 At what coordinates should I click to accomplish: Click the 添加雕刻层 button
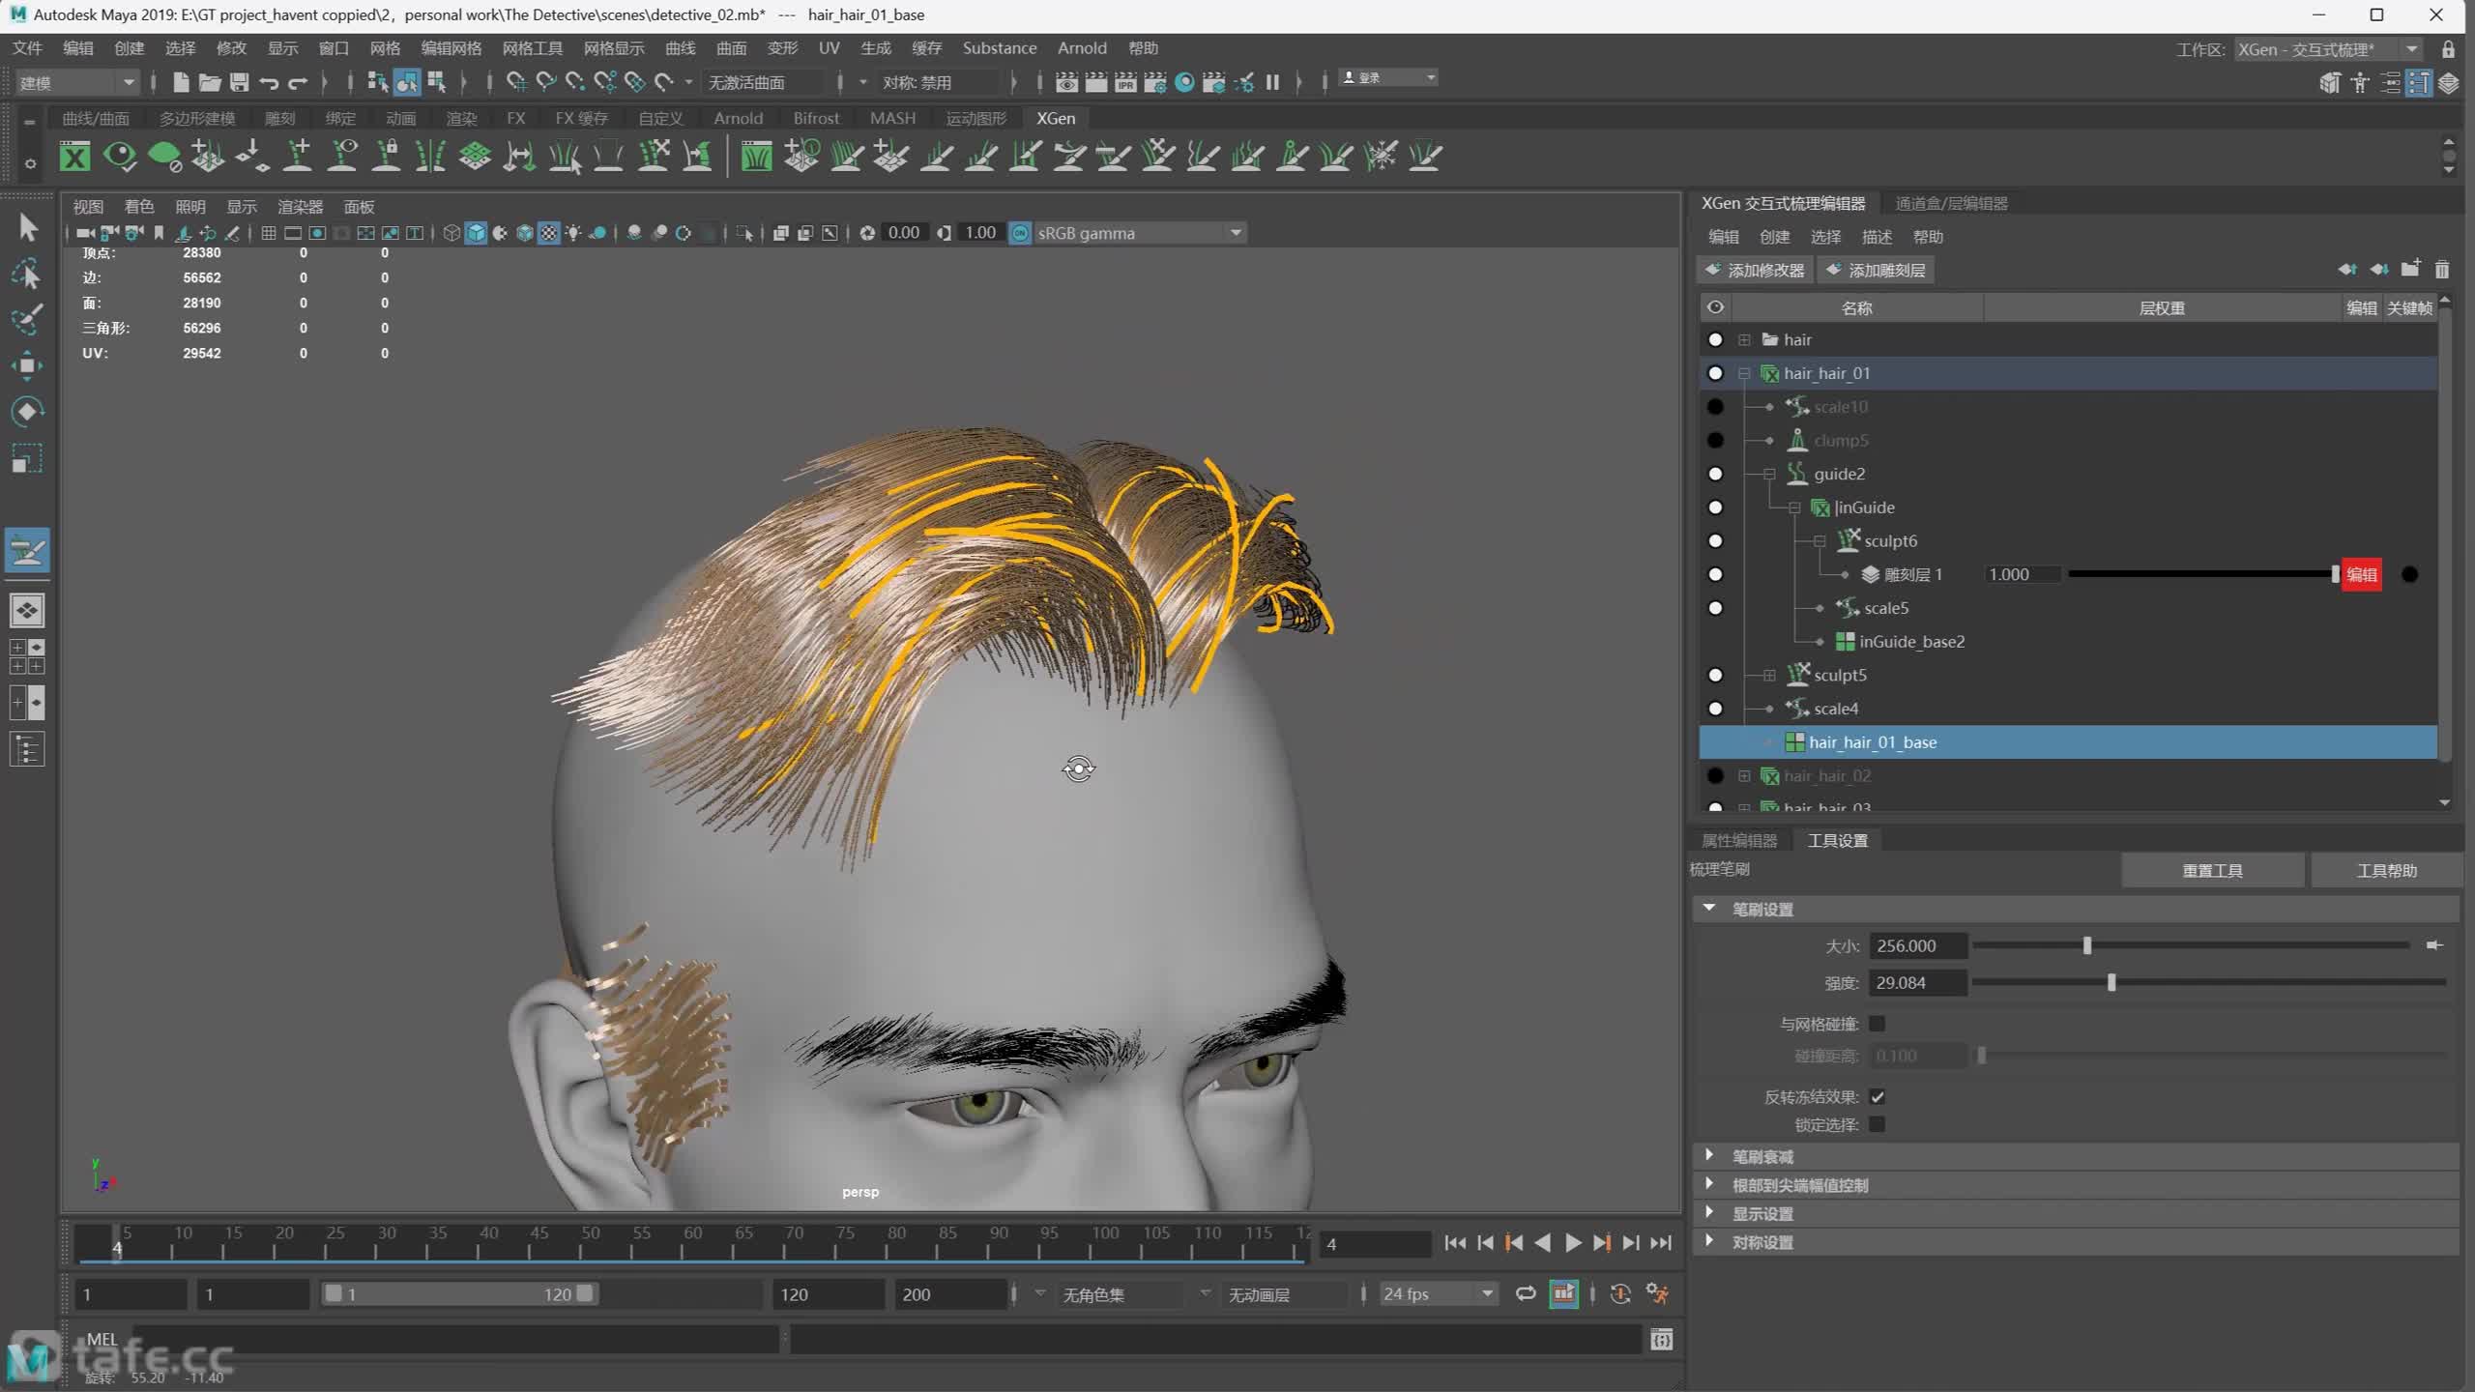point(1876,270)
